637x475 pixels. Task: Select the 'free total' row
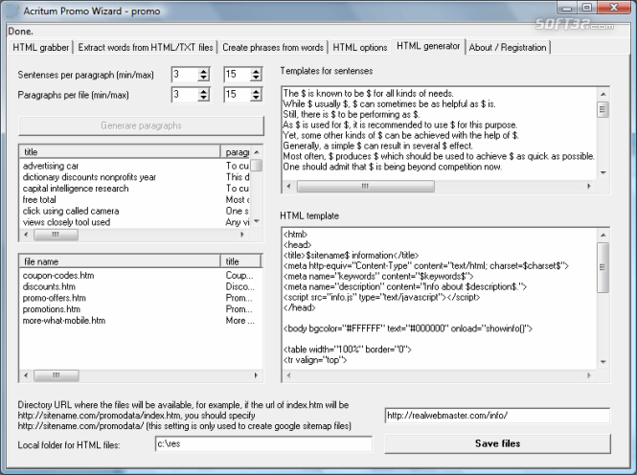[134, 200]
